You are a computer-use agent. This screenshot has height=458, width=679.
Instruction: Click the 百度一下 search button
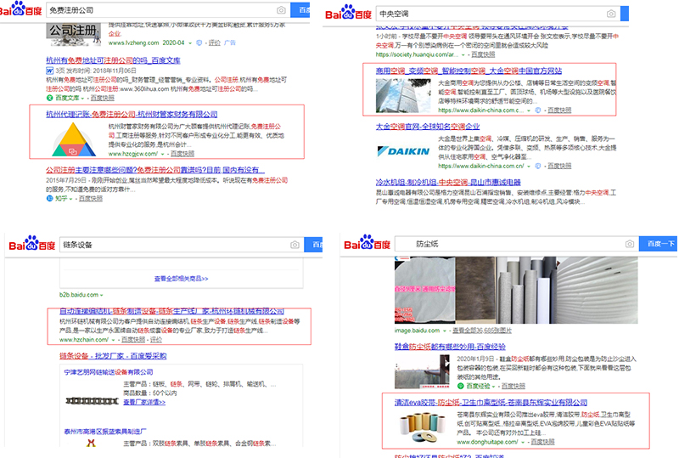[x=659, y=244]
